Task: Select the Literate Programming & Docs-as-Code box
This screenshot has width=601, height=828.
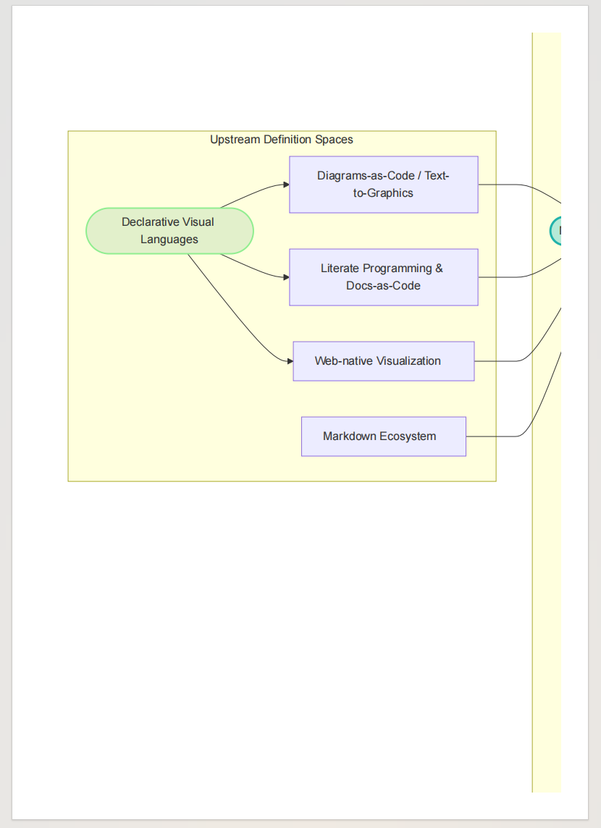Action: coord(384,277)
